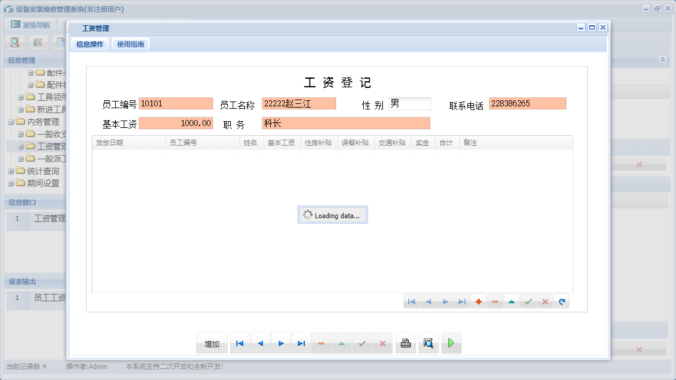The height and width of the screenshot is (380, 676).
Task: Collapse the 内务管理 tree node
Action: click(x=12, y=121)
